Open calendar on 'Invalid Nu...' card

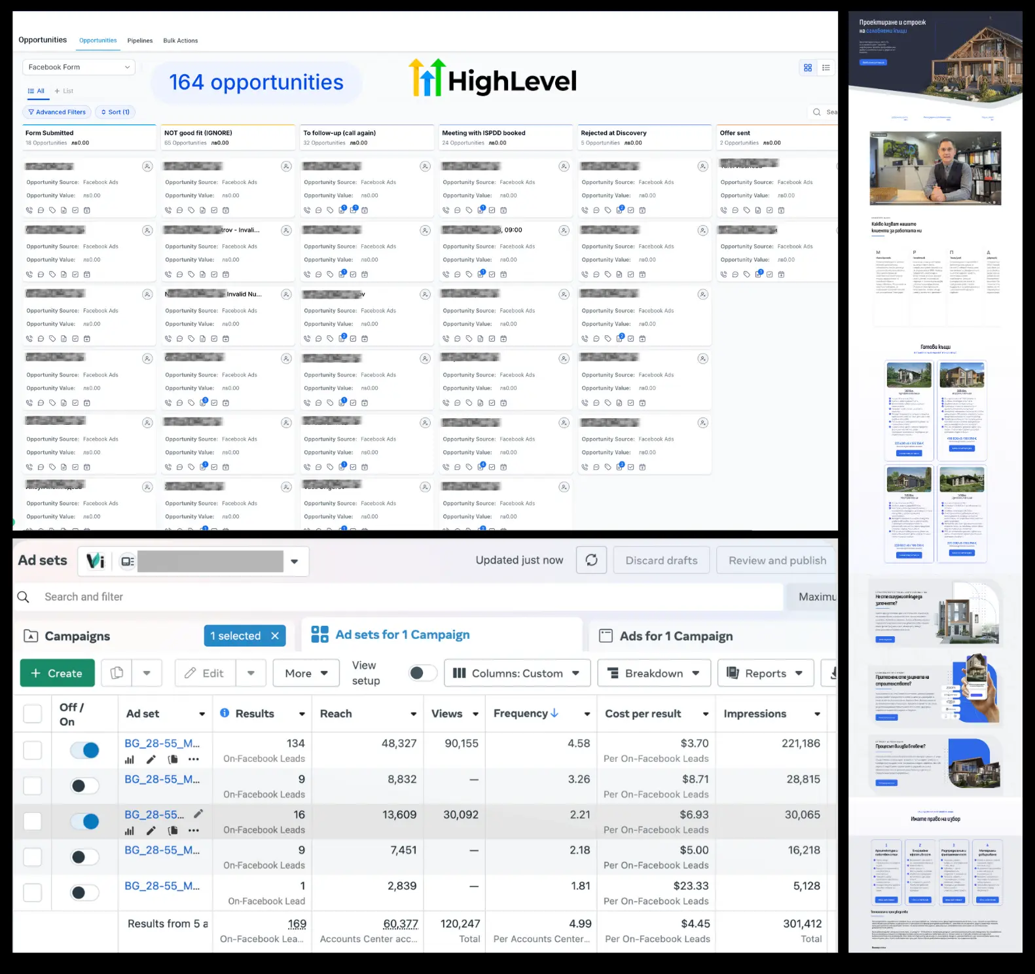coord(226,339)
